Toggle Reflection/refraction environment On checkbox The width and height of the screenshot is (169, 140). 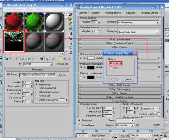(81, 68)
